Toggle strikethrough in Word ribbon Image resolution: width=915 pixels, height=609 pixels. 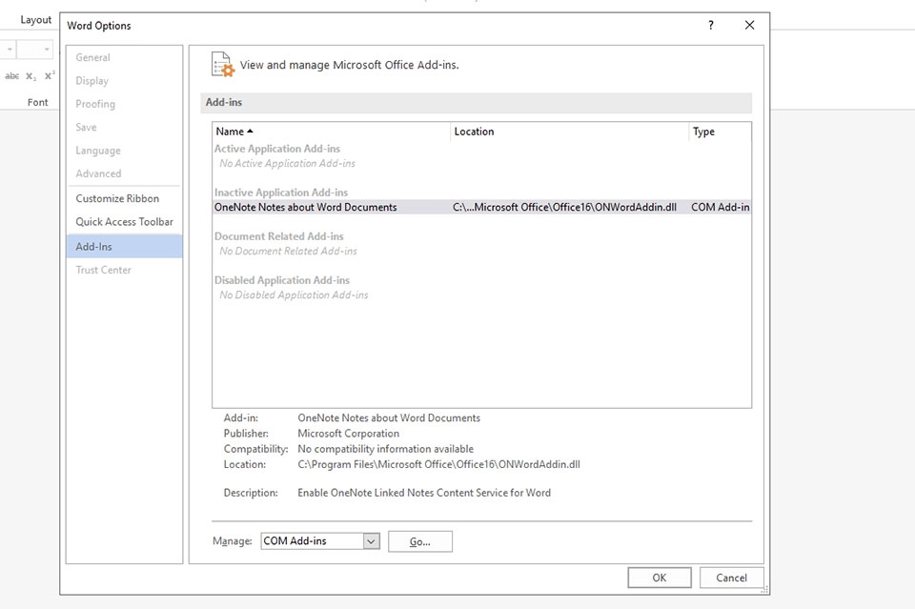(x=11, y=76)
